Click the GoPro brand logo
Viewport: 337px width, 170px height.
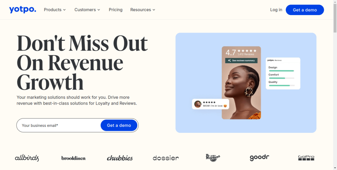tap(306, 158)
